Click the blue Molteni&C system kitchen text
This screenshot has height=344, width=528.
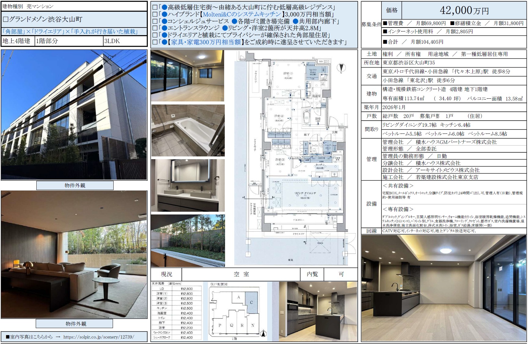242,14
